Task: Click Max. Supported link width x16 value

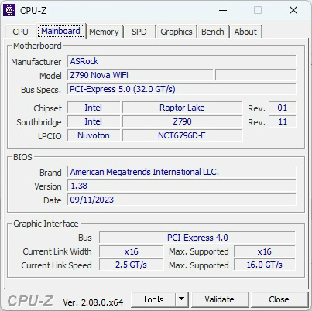Action: tap(265, 251)
